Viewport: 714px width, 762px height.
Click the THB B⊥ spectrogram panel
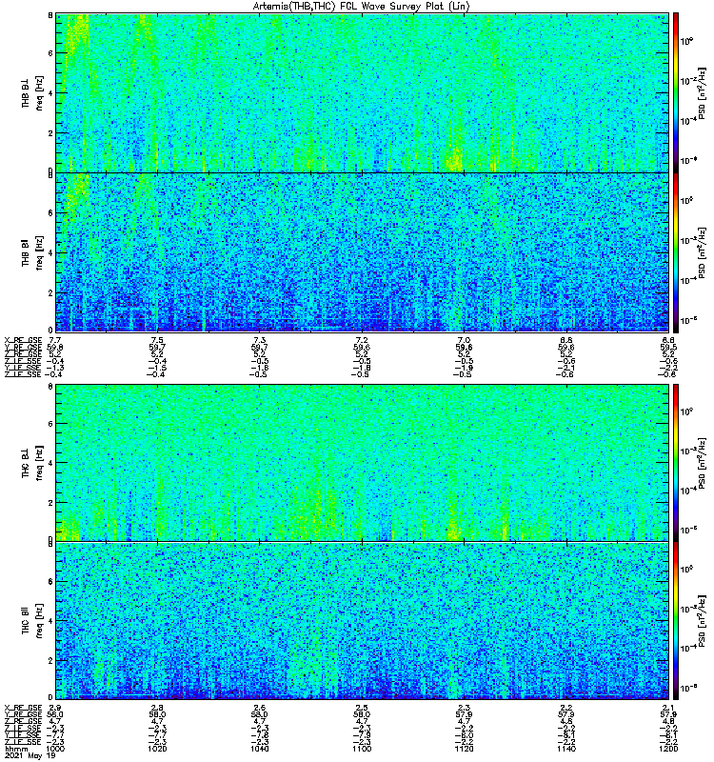coord(363,92)
